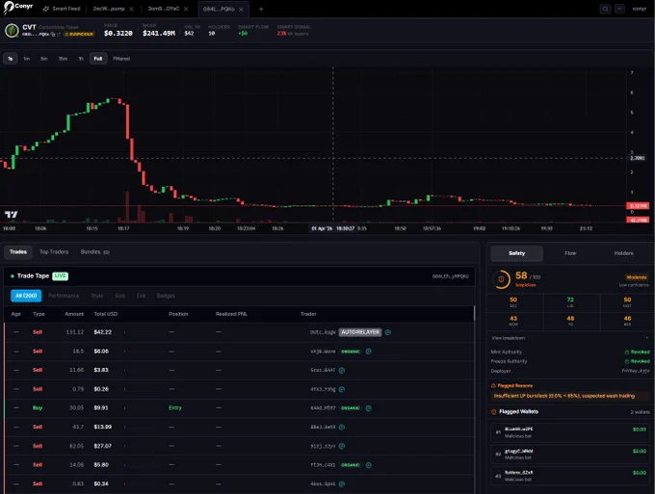Close the G84L...PQKo tab
This screenshot has height=494, width=655.
[241, 10]
